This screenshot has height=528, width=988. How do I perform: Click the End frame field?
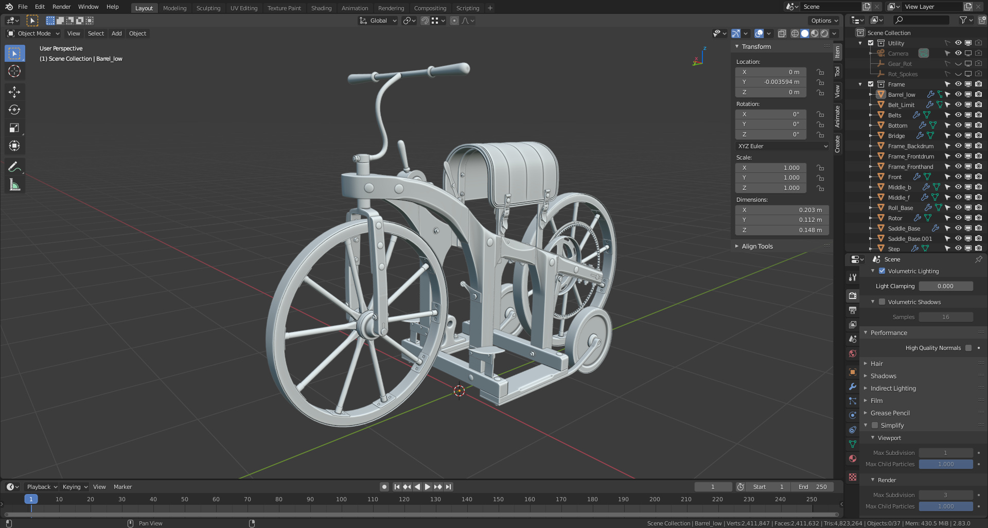tap(813, 487)
